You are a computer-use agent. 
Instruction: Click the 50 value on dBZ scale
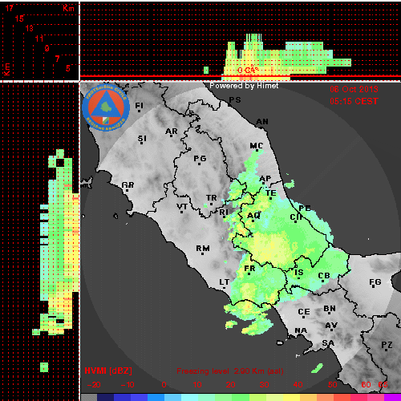(333, 385)
